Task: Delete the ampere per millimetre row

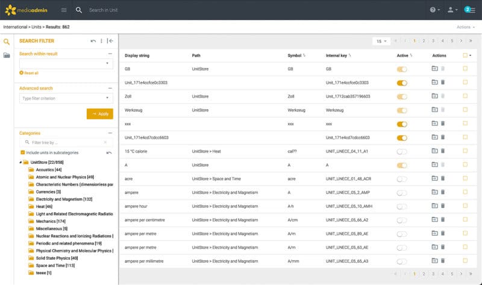Action: (x=443, y=261)
